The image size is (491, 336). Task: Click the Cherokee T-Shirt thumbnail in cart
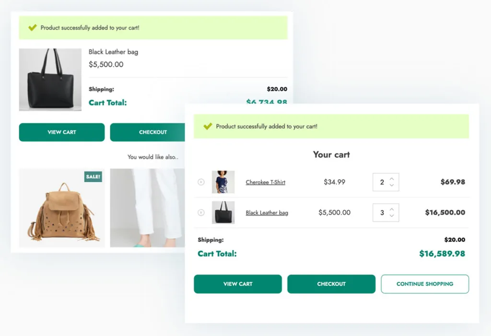pyautogui.click(x=223, y=182)
